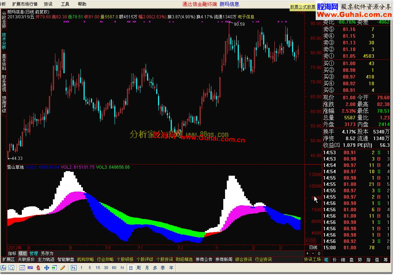Open the f(x) formula manager icon
Screen dimensions: 394x275
click(3, 268)
